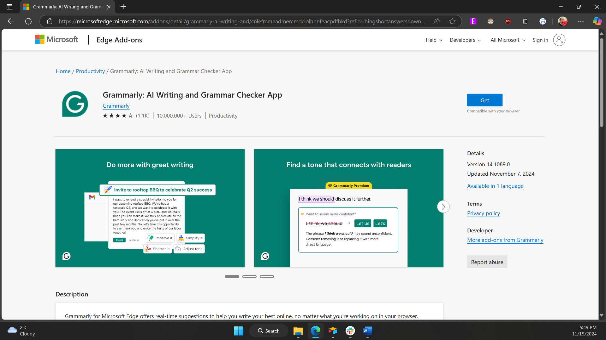The height and width of the screenshot is (340, 606).
Task: Go back to the previous page
Action: [11, 21]
